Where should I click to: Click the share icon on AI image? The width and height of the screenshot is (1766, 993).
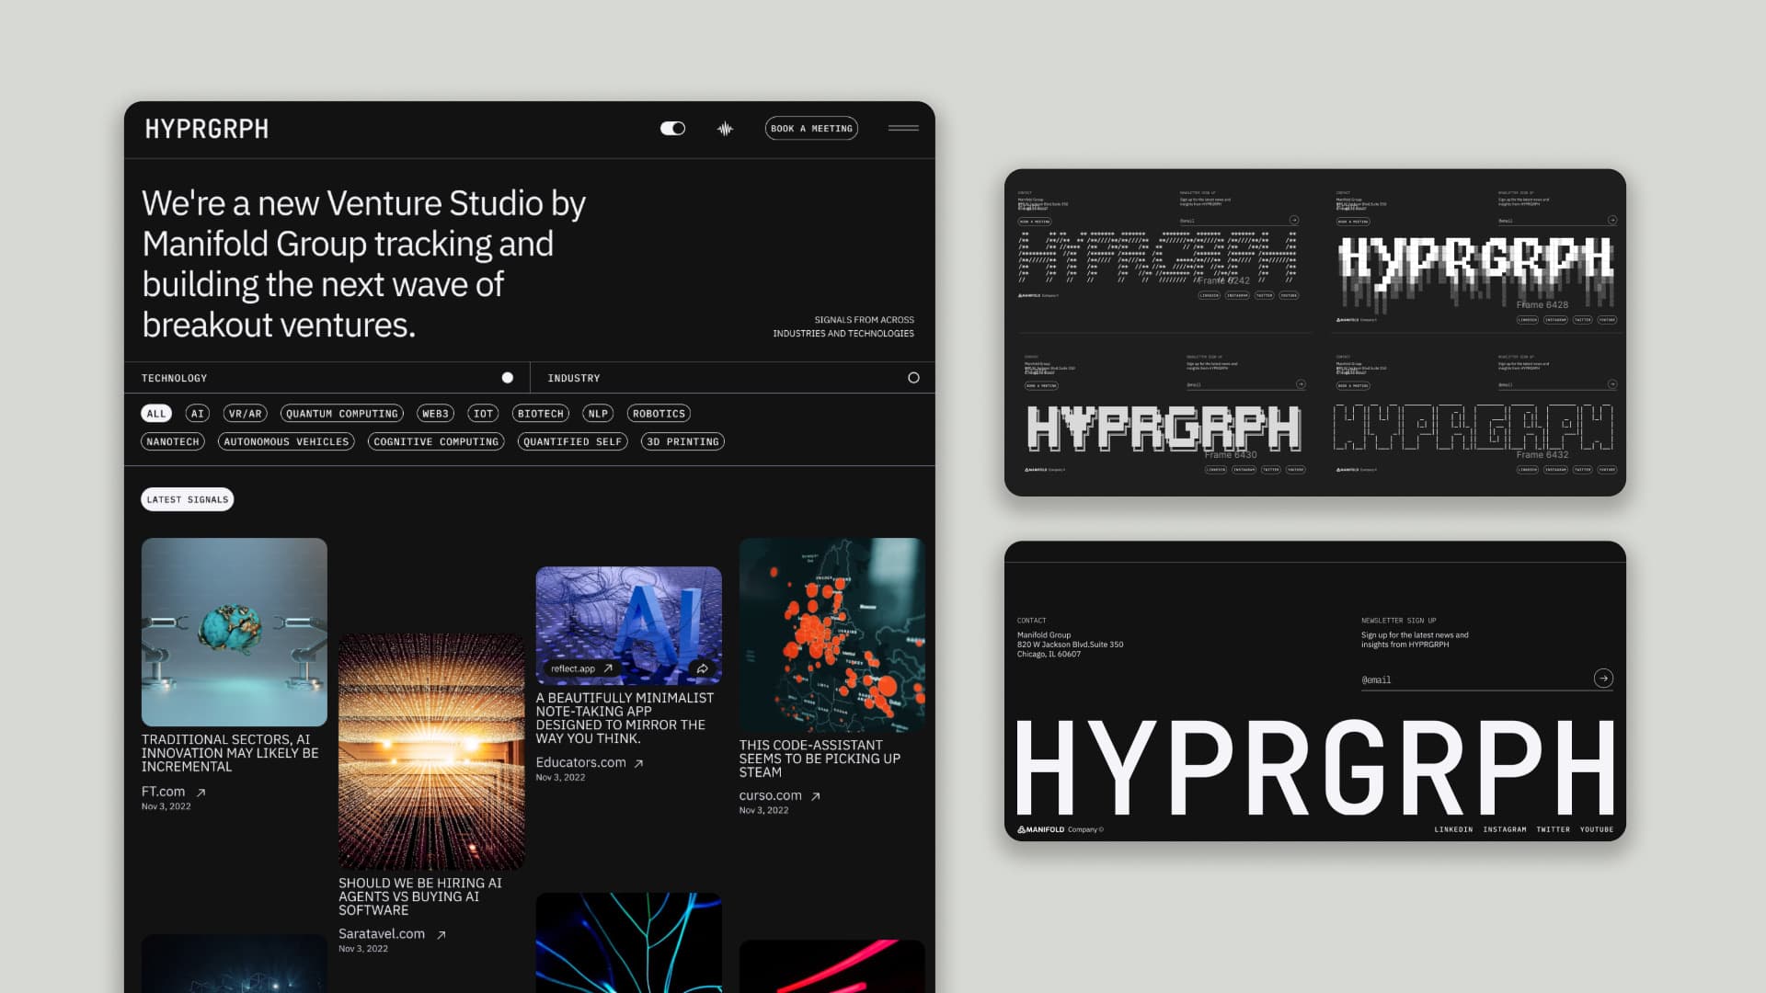[x=702, y=668]
